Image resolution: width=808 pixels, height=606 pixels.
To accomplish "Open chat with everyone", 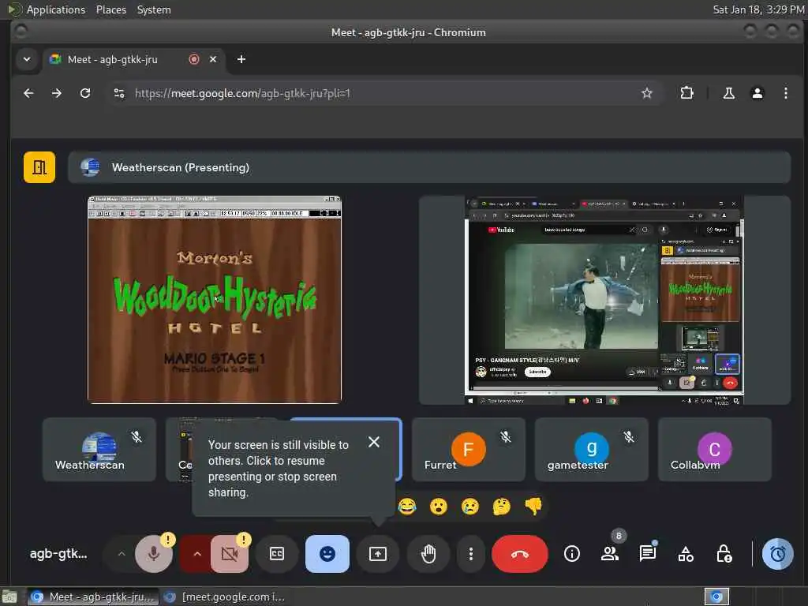I will (647, 554).
